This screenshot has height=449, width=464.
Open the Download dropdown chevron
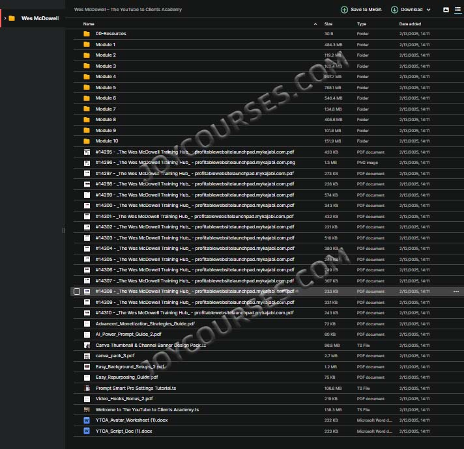click(x=428, y=10)
